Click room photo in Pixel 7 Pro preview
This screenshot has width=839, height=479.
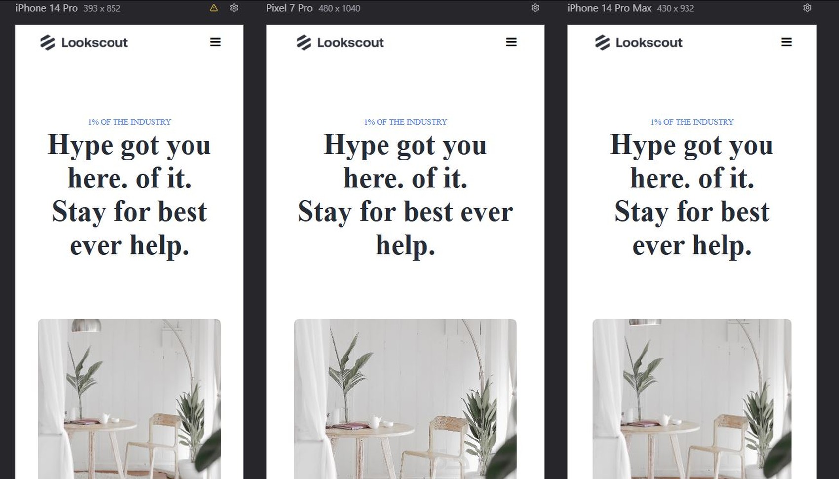(405, 399)
